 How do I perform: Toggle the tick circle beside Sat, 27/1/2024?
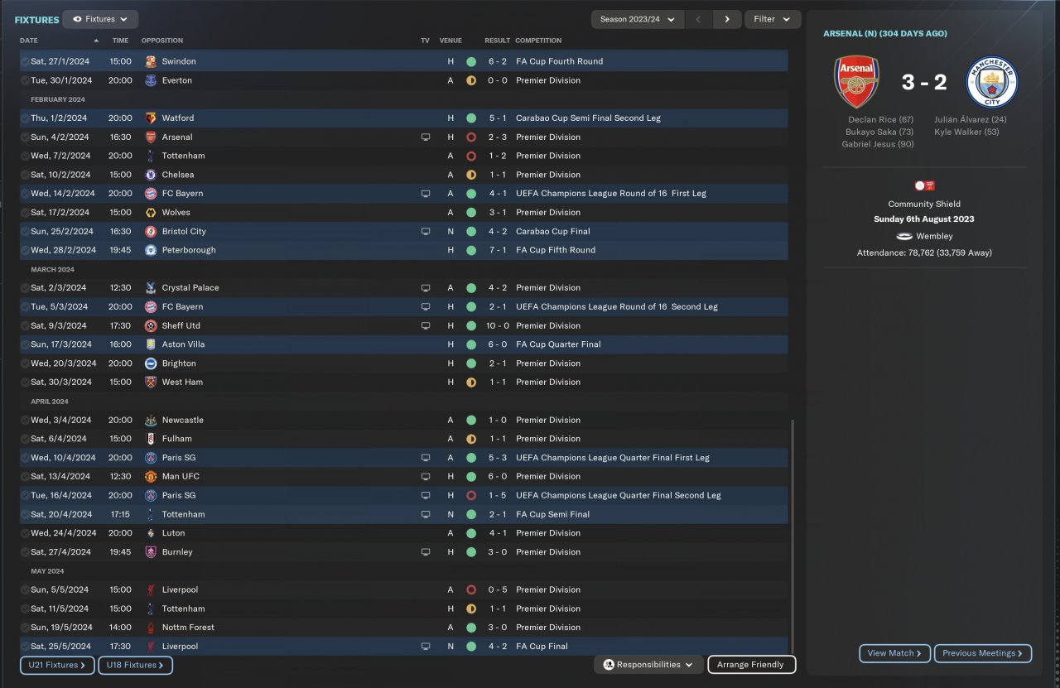pos(25,61)
